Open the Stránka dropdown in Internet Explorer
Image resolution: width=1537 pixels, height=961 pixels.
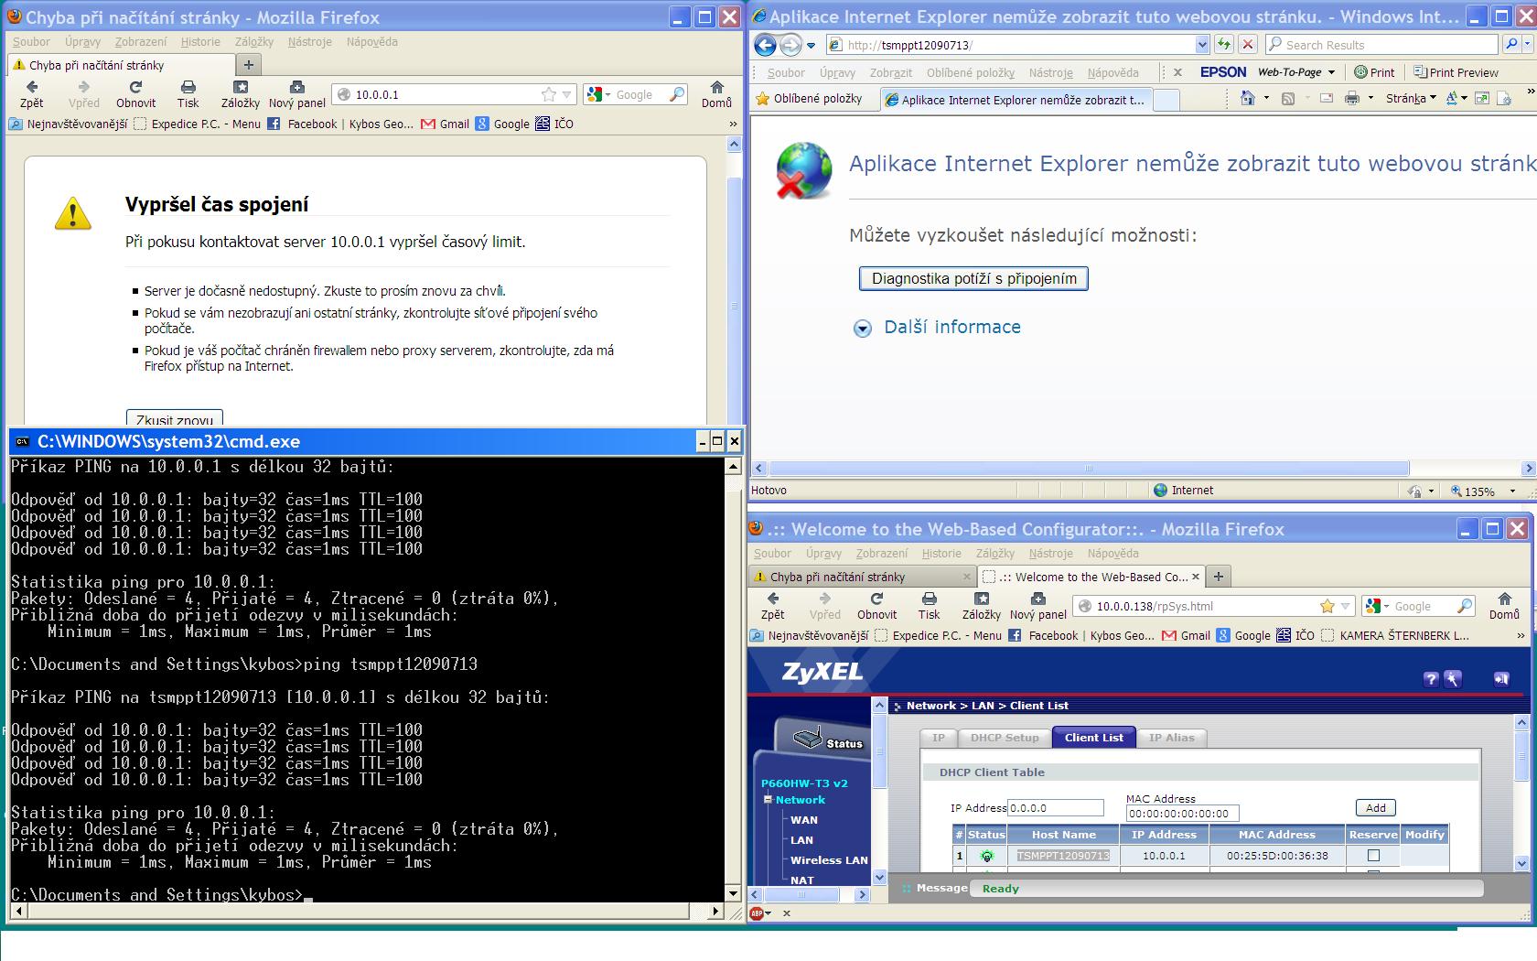(x=1411, y=98)
